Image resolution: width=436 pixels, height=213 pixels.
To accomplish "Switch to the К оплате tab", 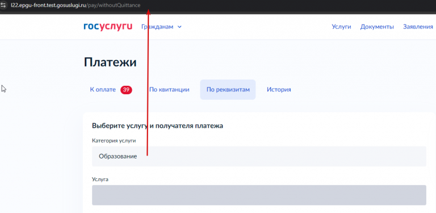I will click(111, 90).
